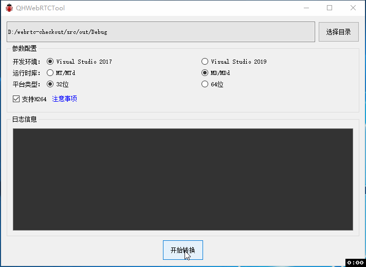
Task: Minimize the QHWebRTCTool window
Action: [306, 8]
